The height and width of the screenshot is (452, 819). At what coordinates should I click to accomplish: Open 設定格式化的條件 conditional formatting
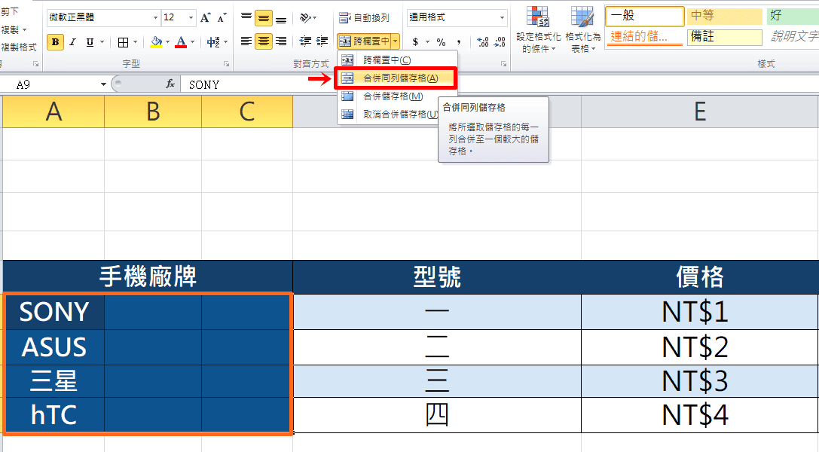point(539,29)
